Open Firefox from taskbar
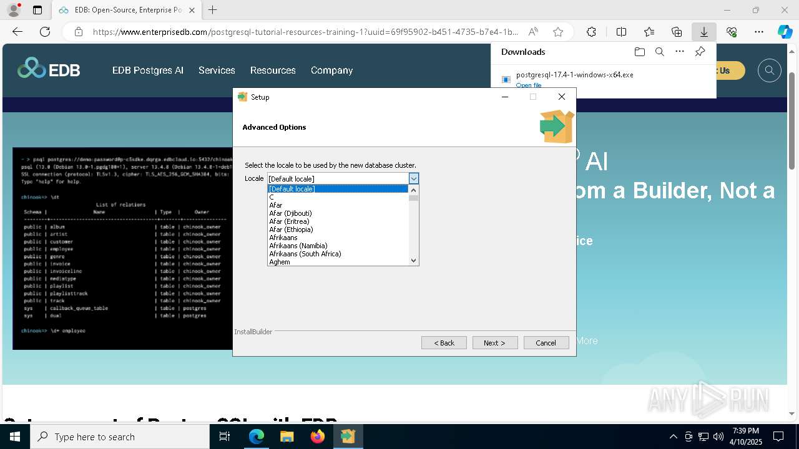The height and width of the screenshot is (449, 799). (x=317, y=437)
